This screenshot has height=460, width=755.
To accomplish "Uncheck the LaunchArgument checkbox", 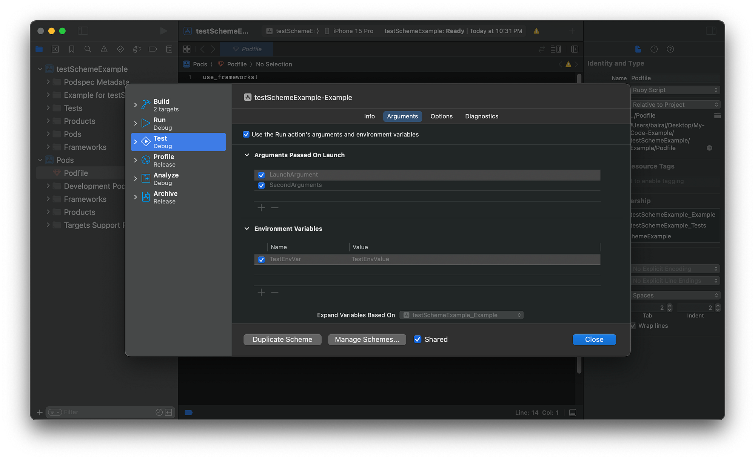I will pyautogui.click(x=261, y=175).
